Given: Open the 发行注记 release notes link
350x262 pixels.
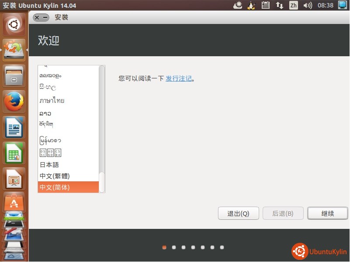Looking at the screenshot, I should coord(179,78).
